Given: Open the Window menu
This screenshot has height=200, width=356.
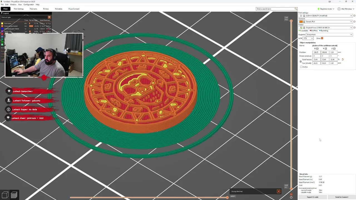Looking at the screenshot, I should click(13, 5).
